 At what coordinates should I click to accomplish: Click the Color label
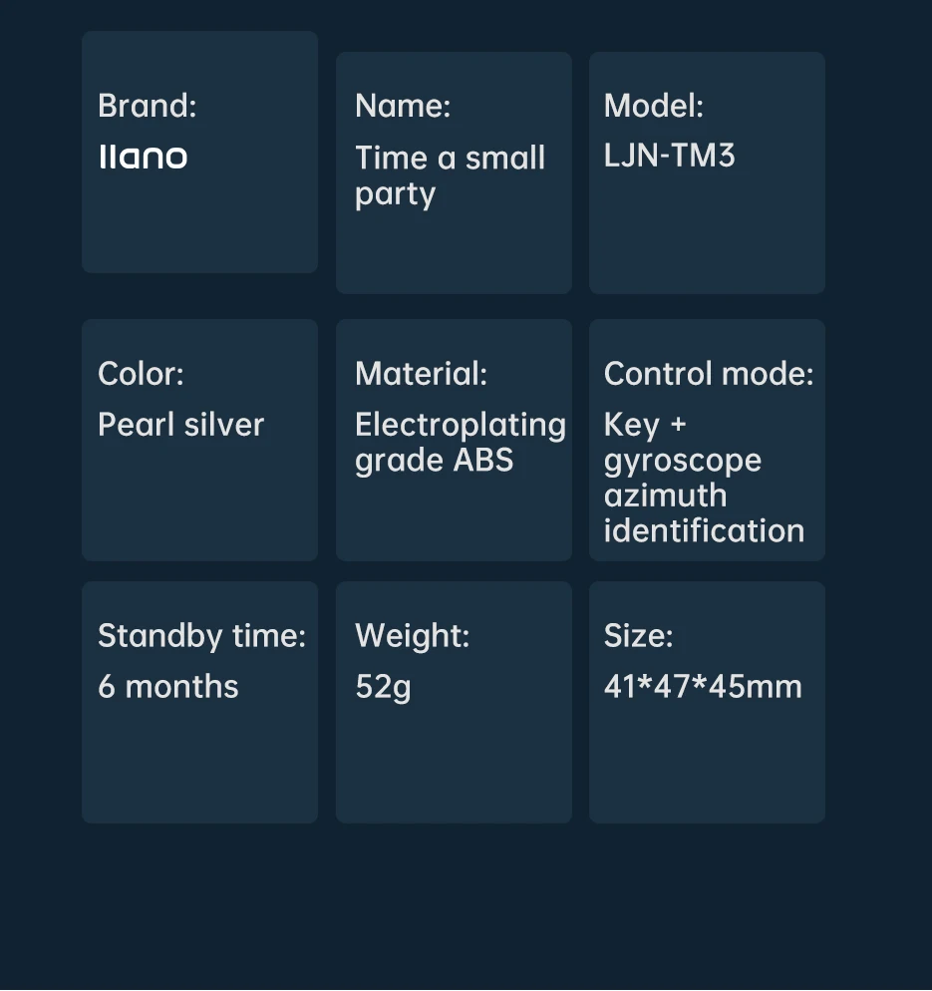pyautogui.click(x=141, y=374)
